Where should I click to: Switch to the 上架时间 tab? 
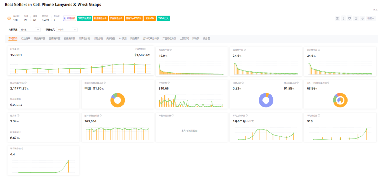click(x=184, y=38)
